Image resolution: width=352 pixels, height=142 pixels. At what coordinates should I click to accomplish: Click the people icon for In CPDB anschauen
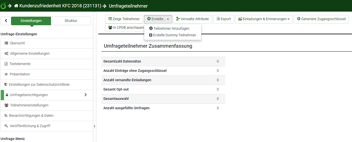(x=110, y=27)
